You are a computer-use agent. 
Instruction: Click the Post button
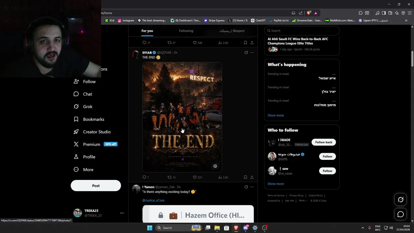[x=96, y=186]
